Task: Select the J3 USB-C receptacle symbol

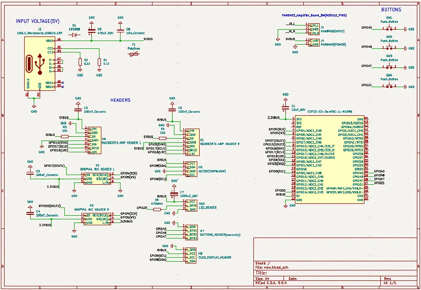Action: point(40,63)
